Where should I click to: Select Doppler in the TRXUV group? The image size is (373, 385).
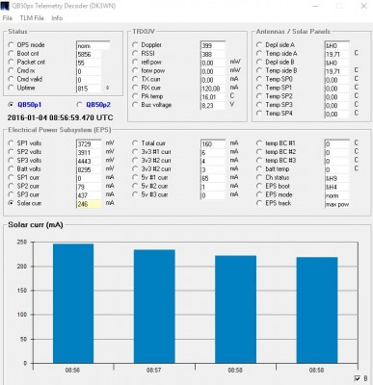(x=135, y=45)
